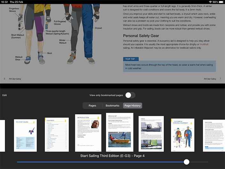Image resolution: width=225 pixels, height=169 pixels.
Task: Click the 'Boot' diagram label
Action: click(49, 53)
